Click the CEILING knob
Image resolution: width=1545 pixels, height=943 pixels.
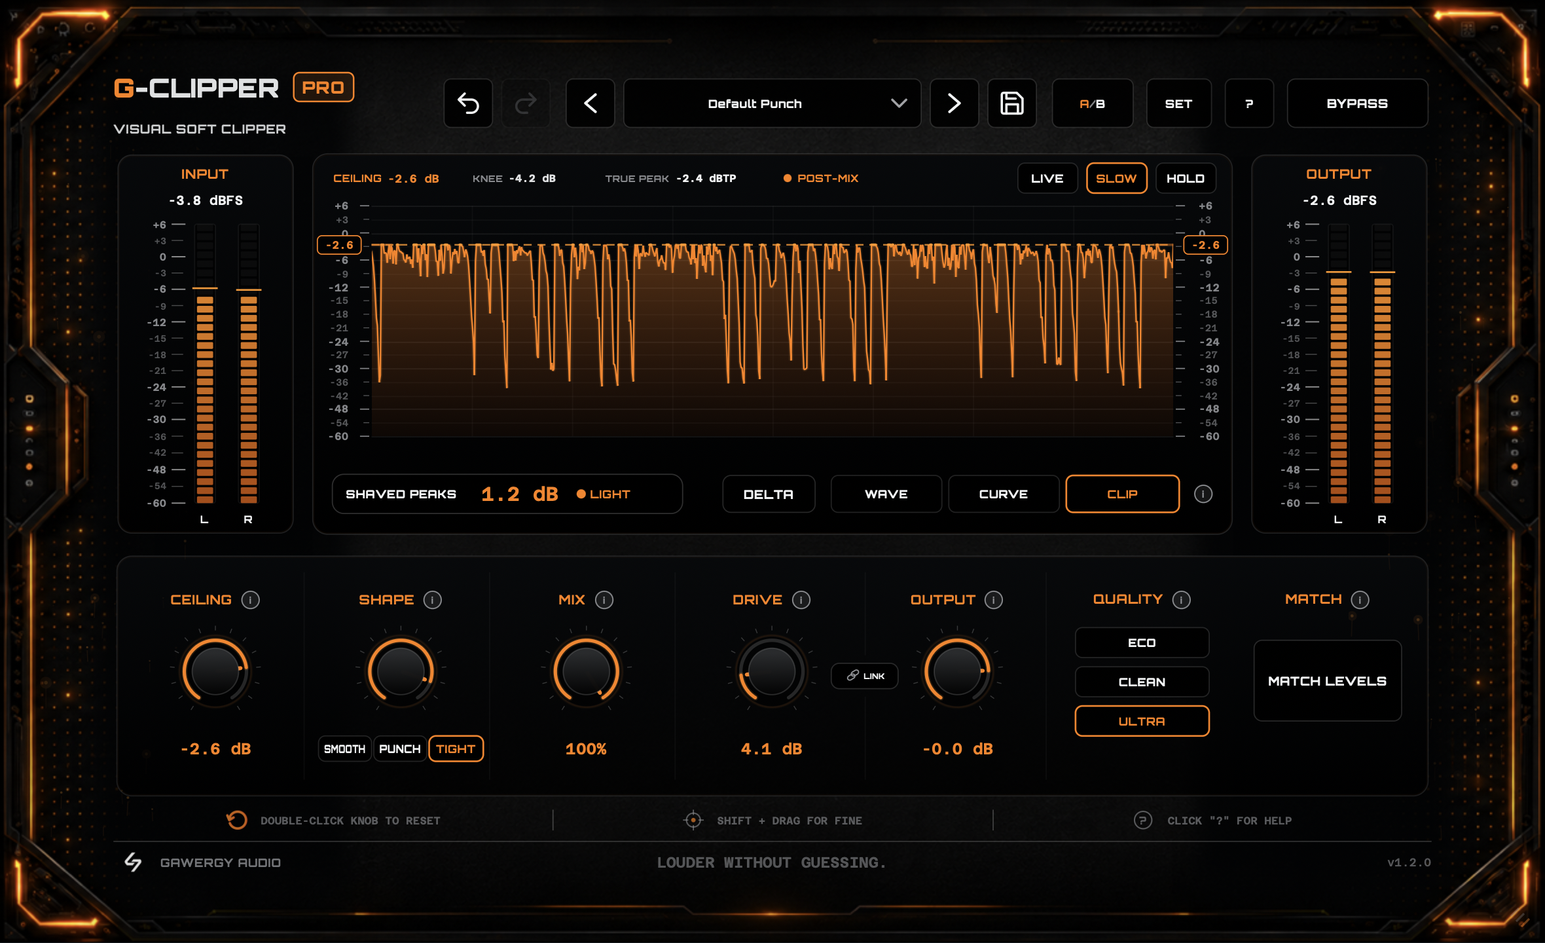[215, 671]
